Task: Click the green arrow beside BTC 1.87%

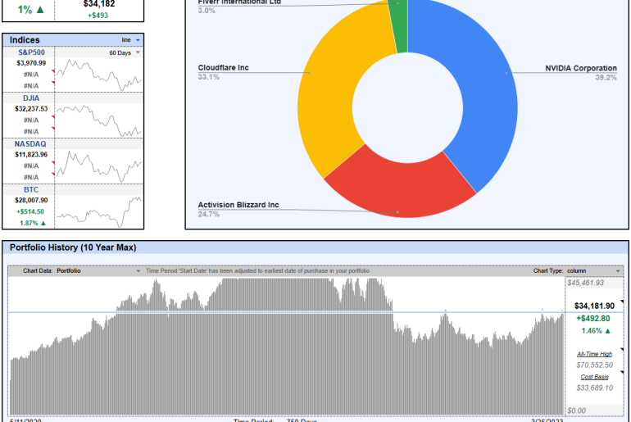Action: coord(43,223)
